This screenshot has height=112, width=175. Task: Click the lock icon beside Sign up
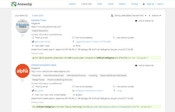[144, 4]
